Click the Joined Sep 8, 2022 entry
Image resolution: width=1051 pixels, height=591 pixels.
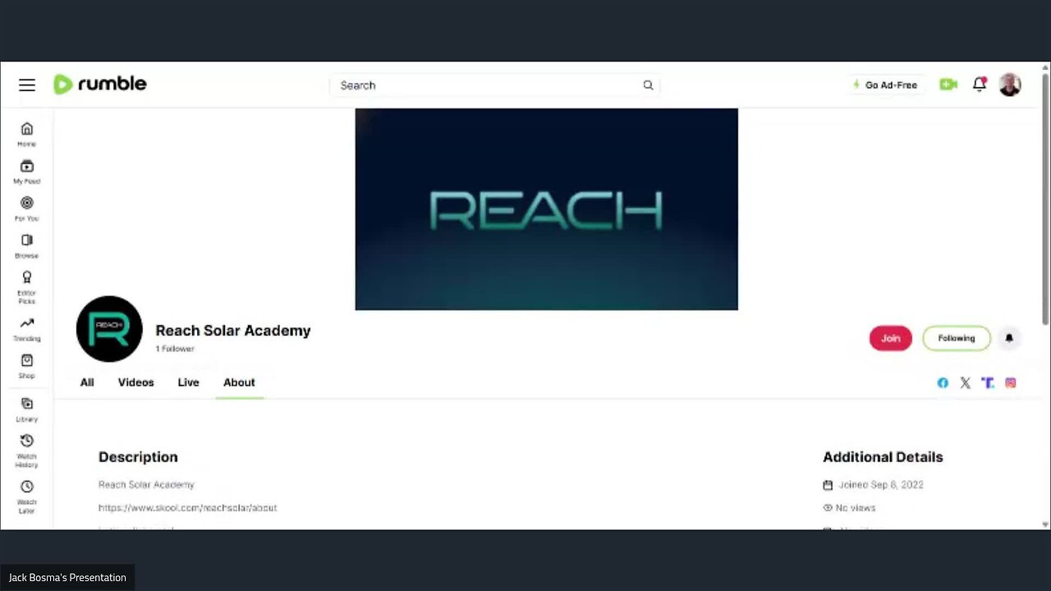click(x=874, y=485)
